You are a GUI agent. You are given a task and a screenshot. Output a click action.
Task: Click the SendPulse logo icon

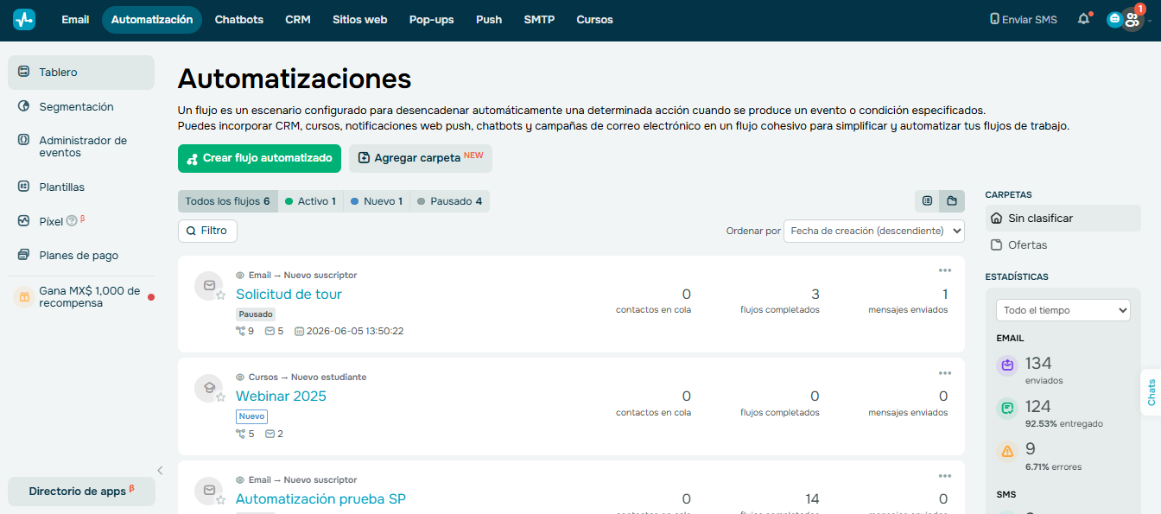[24, 19]
